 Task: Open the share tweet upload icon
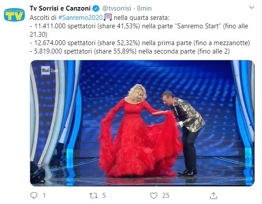tap(213, 196)
